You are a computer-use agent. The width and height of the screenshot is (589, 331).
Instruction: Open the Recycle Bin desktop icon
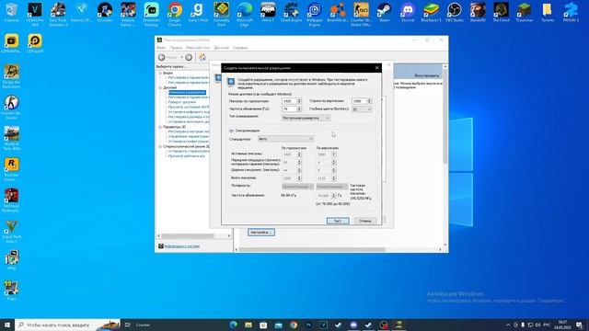11,12
